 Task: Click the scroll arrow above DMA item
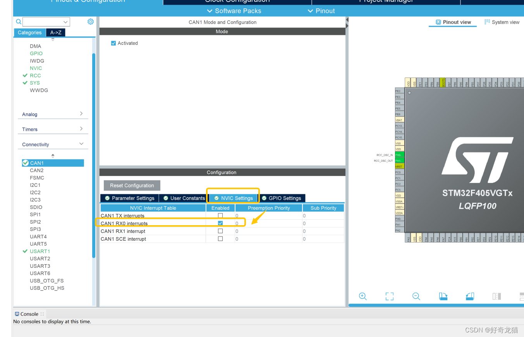click(53, 39)
